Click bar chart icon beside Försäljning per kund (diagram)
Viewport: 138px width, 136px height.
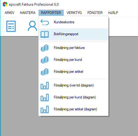pos(45,98)
